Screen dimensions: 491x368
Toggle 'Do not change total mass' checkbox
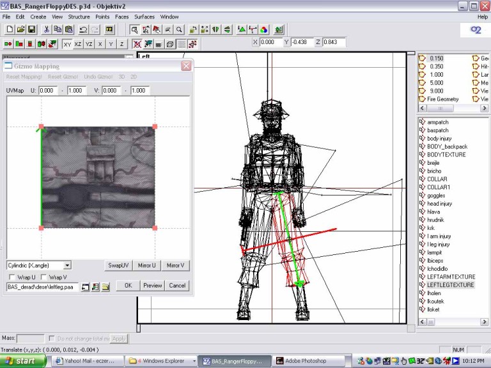51,338
